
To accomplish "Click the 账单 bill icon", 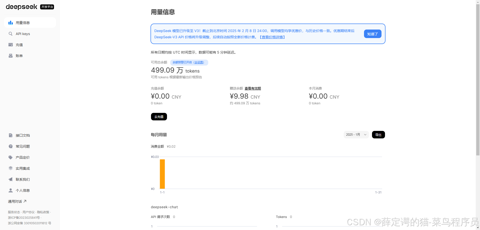I will point(10,56).
